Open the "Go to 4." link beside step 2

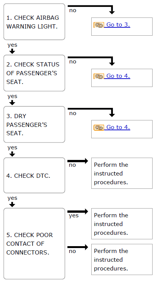click(x=117, y=76)
